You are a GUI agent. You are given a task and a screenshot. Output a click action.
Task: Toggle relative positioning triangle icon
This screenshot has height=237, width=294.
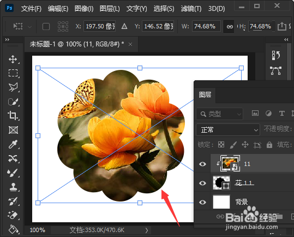[124, 26]
